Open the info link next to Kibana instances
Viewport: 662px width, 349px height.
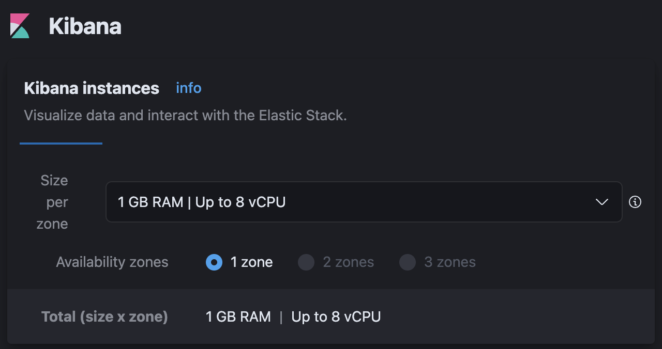[188, 88]
